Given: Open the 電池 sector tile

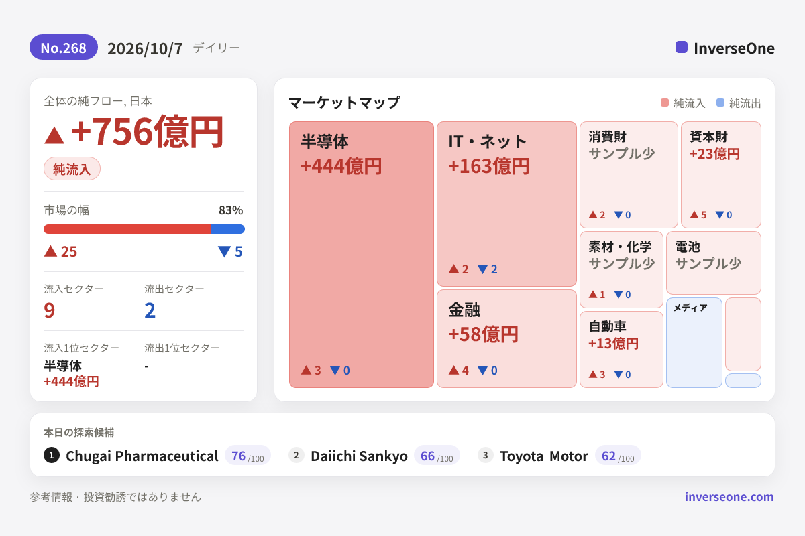Looking at the screenshot, I should 714,263.
